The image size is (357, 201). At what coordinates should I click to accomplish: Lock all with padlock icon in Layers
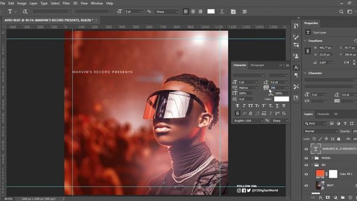[339, 139]
